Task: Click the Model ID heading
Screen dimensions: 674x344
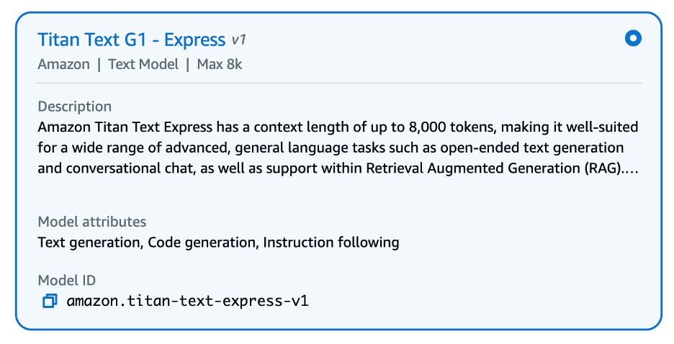Action: tap(66, 280)
